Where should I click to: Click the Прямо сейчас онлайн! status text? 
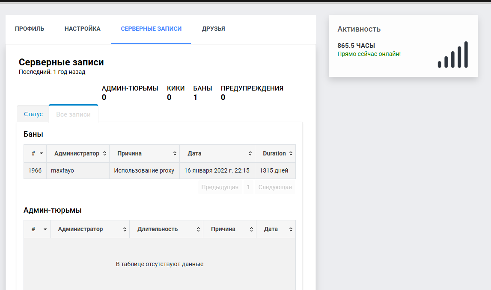click(x=369, y=54)
